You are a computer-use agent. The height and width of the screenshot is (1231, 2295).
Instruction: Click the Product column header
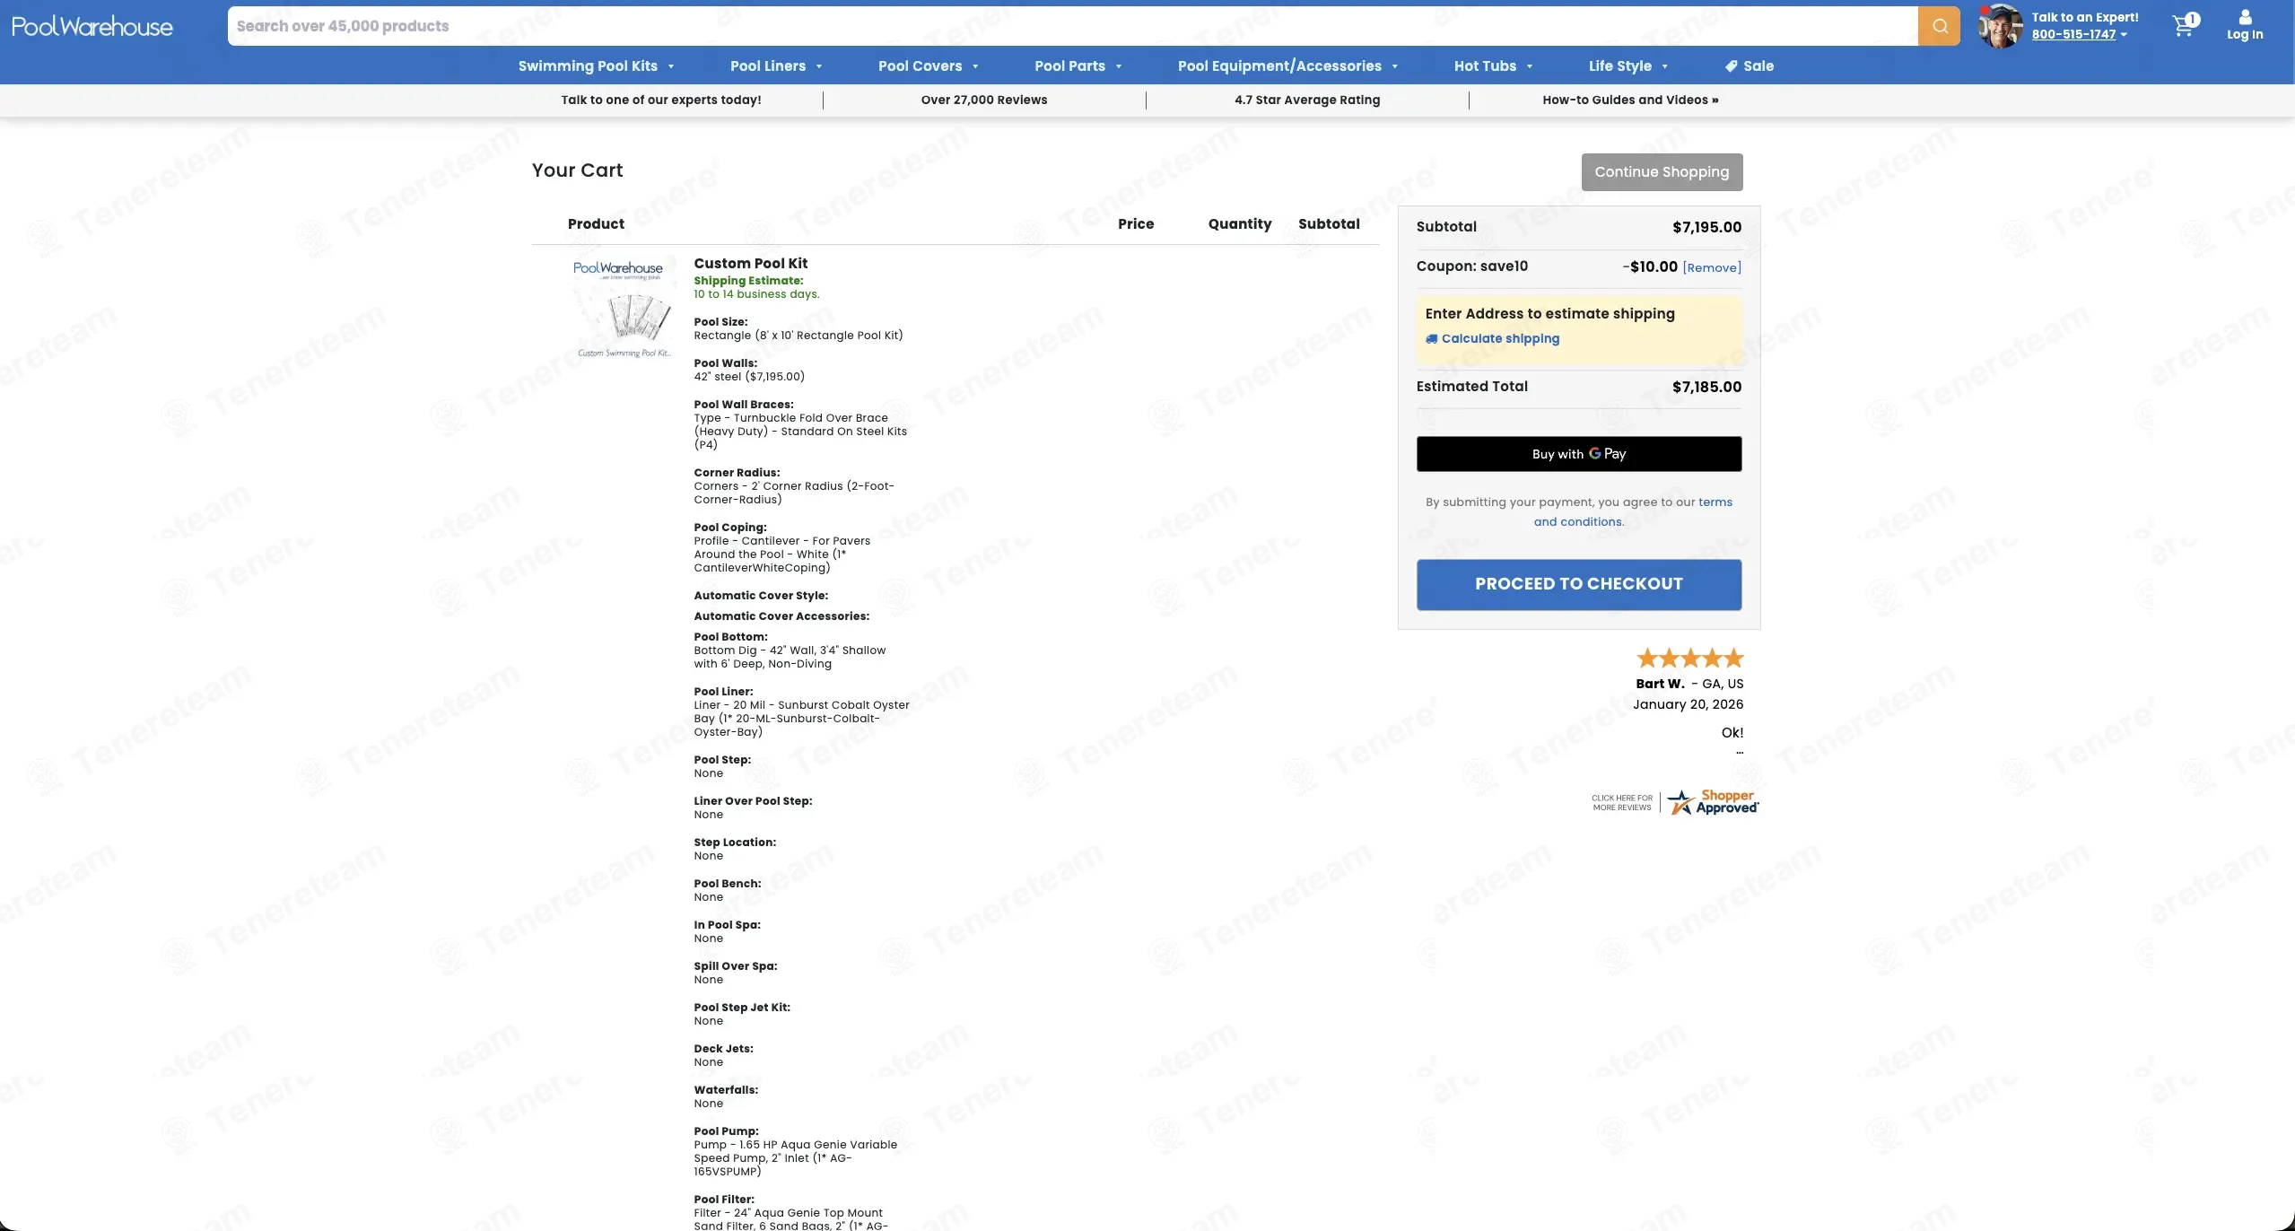(596, 223)
